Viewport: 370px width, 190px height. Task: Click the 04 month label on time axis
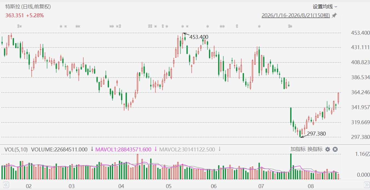(121, 186)
